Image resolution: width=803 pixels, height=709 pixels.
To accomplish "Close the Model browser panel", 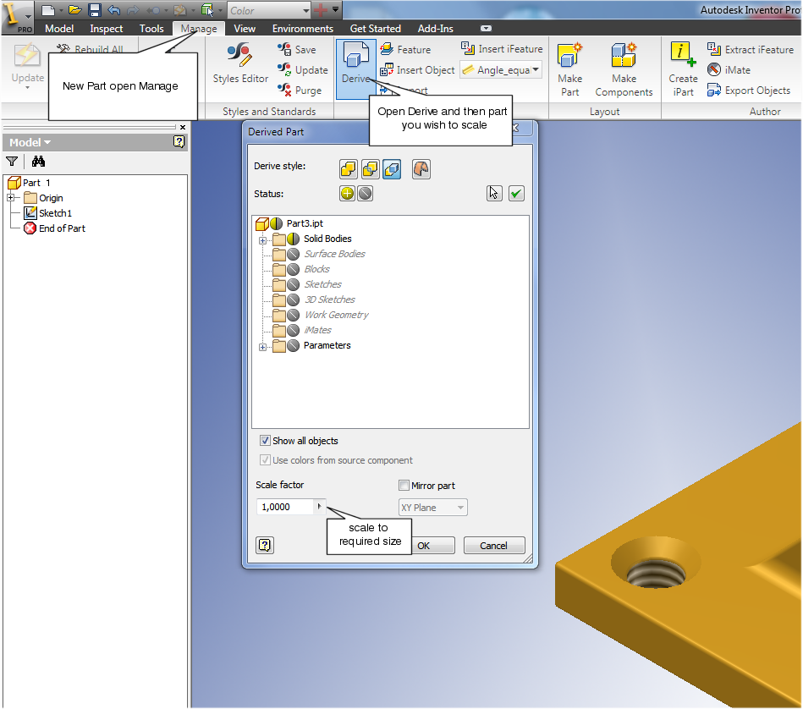I will (182, 127).
